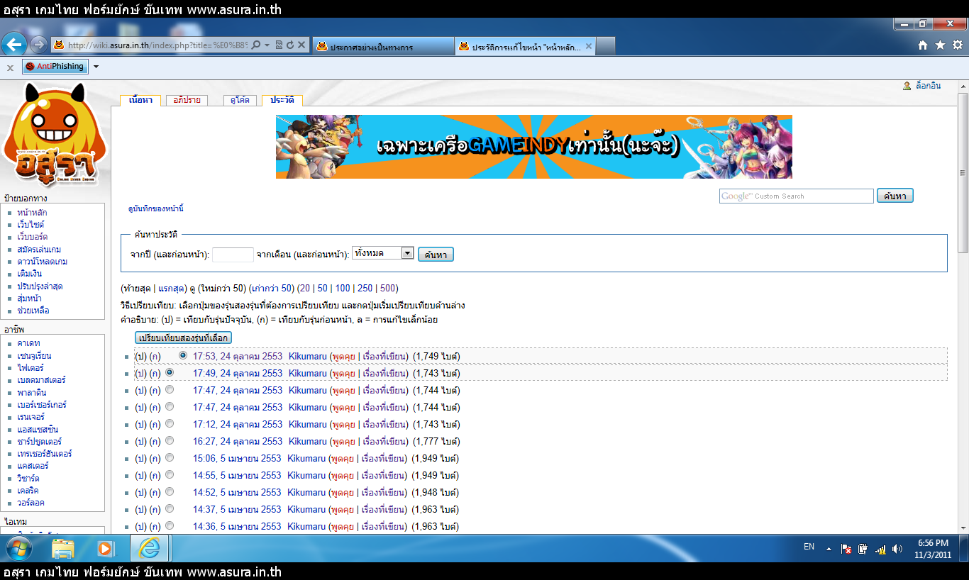Launch Windows Media Player from taskbar

click(x=105, y=548)
